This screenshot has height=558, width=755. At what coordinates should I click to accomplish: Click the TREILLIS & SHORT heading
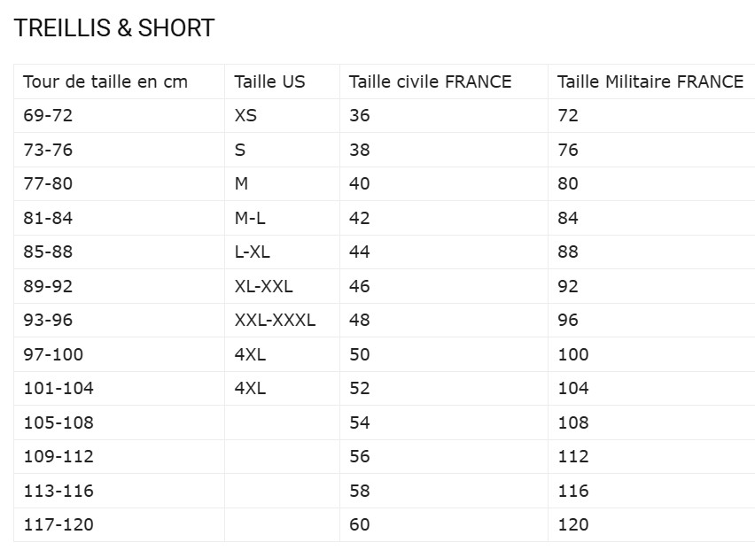[x=114, y=28]
